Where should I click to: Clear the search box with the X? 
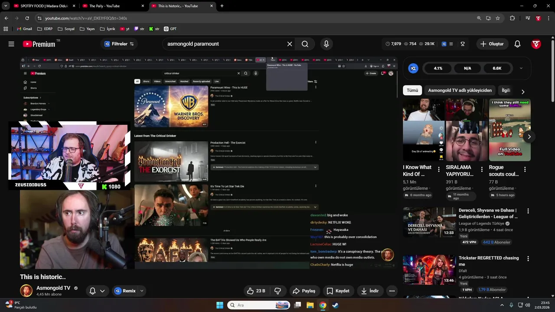(290, 44)
